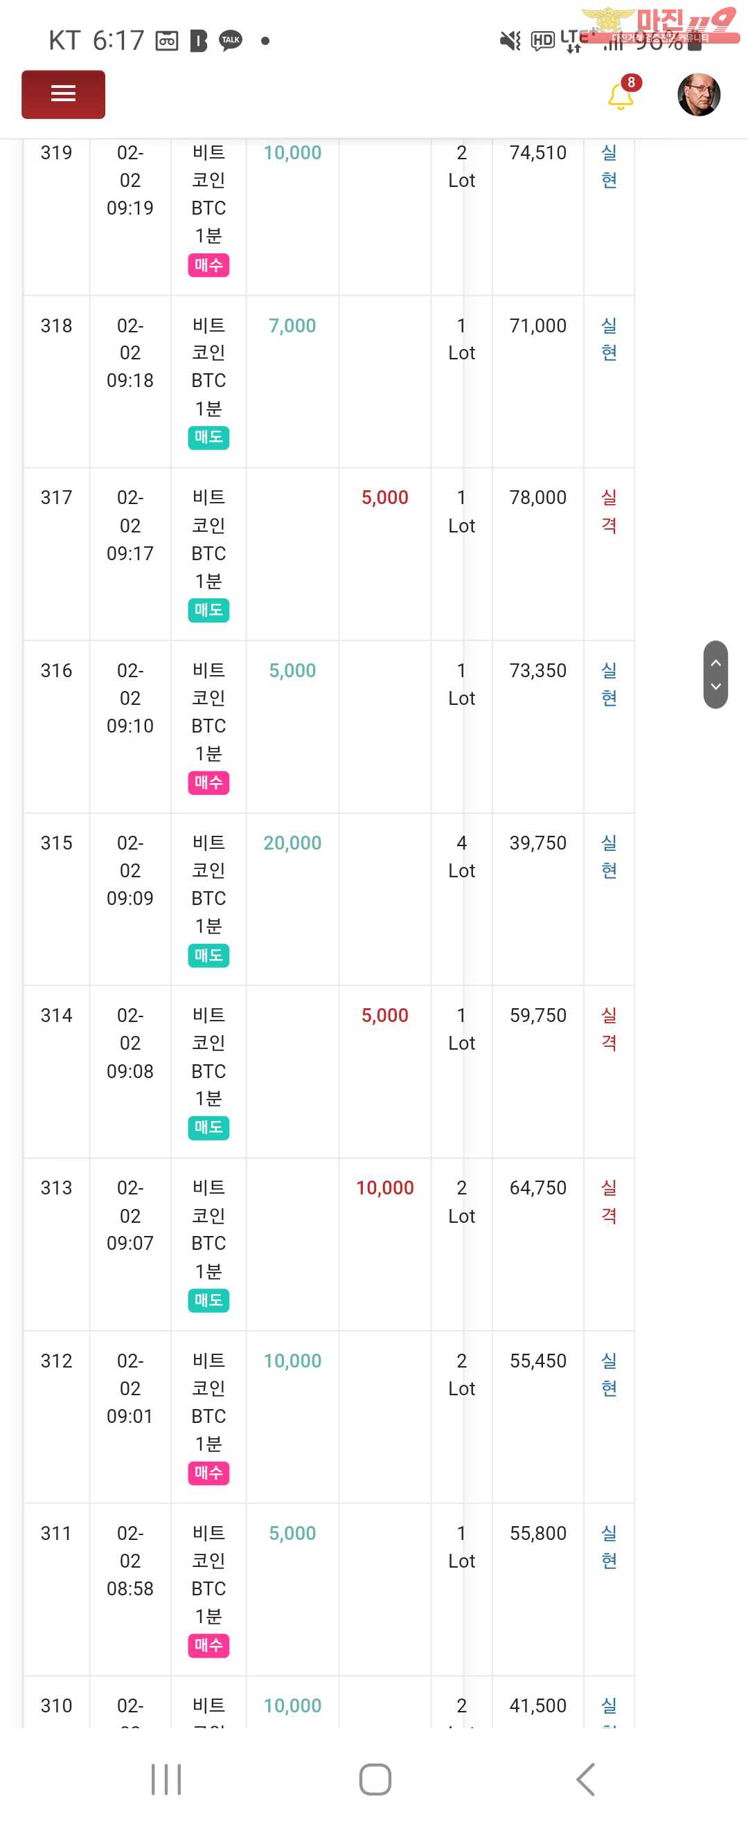Tap the user profile avatar

click(698, 94)
